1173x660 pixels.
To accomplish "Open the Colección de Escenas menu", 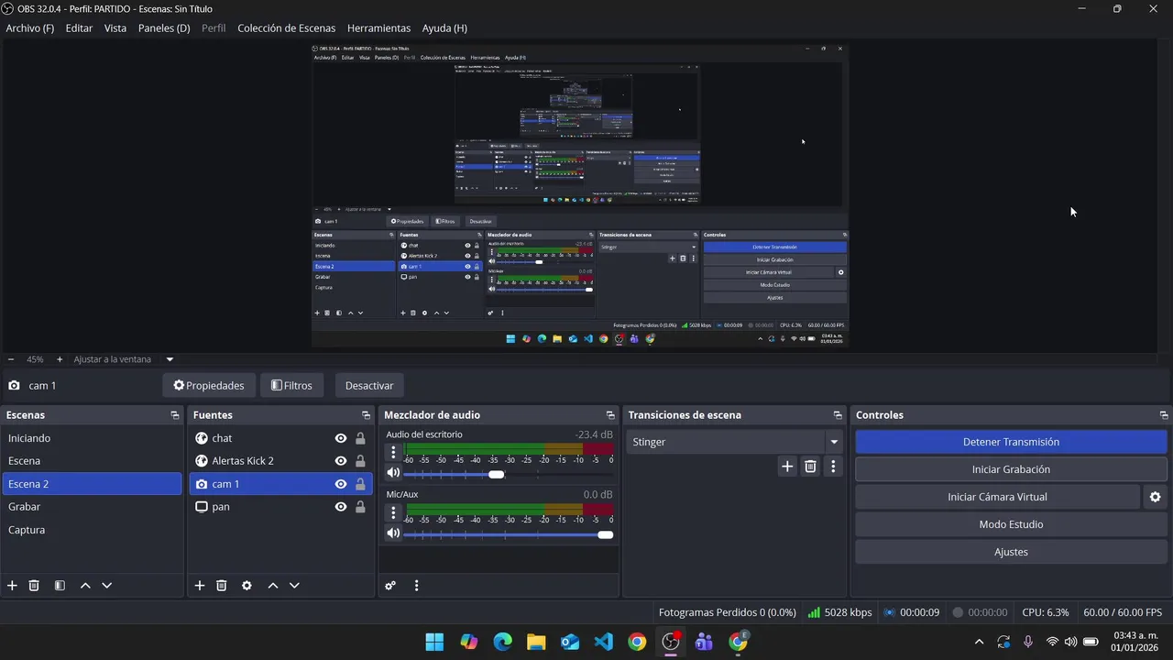I will pos(287,28).
